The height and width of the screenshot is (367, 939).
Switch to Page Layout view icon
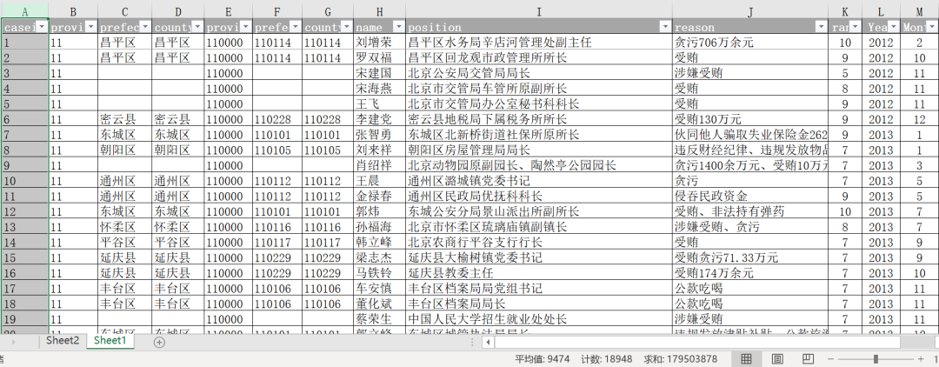point(777,358)
